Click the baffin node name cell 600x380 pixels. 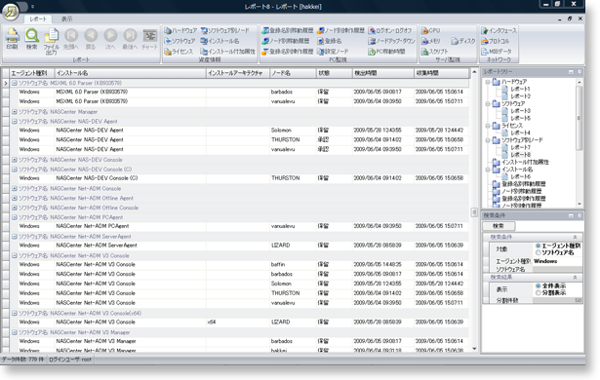pos(293,265)
